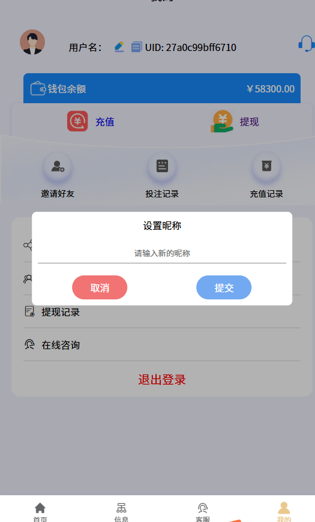This screenshot has width=315, height=522.
Task: Click the copy UID icon
Action: 136,47
